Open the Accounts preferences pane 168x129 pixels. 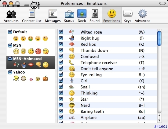coord(11,16)
